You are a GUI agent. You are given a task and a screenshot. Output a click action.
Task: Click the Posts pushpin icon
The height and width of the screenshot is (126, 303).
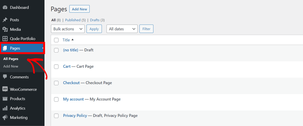click(x=5, y=20)
